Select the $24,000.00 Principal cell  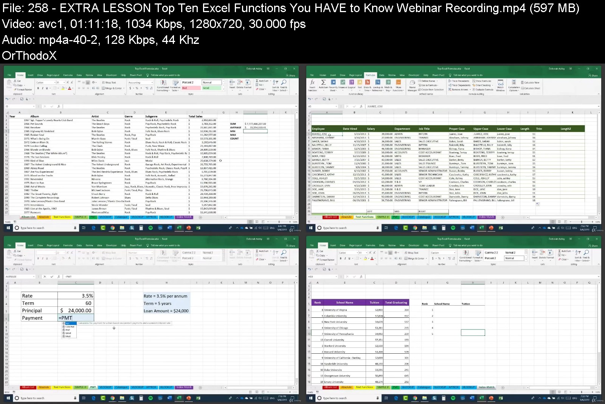pyautogui.click(x=76, y=311)
